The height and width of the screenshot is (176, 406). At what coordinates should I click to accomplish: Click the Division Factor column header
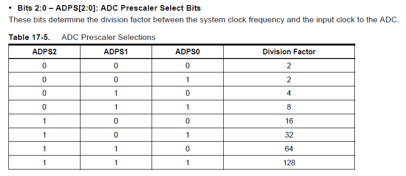pos(289,52)
